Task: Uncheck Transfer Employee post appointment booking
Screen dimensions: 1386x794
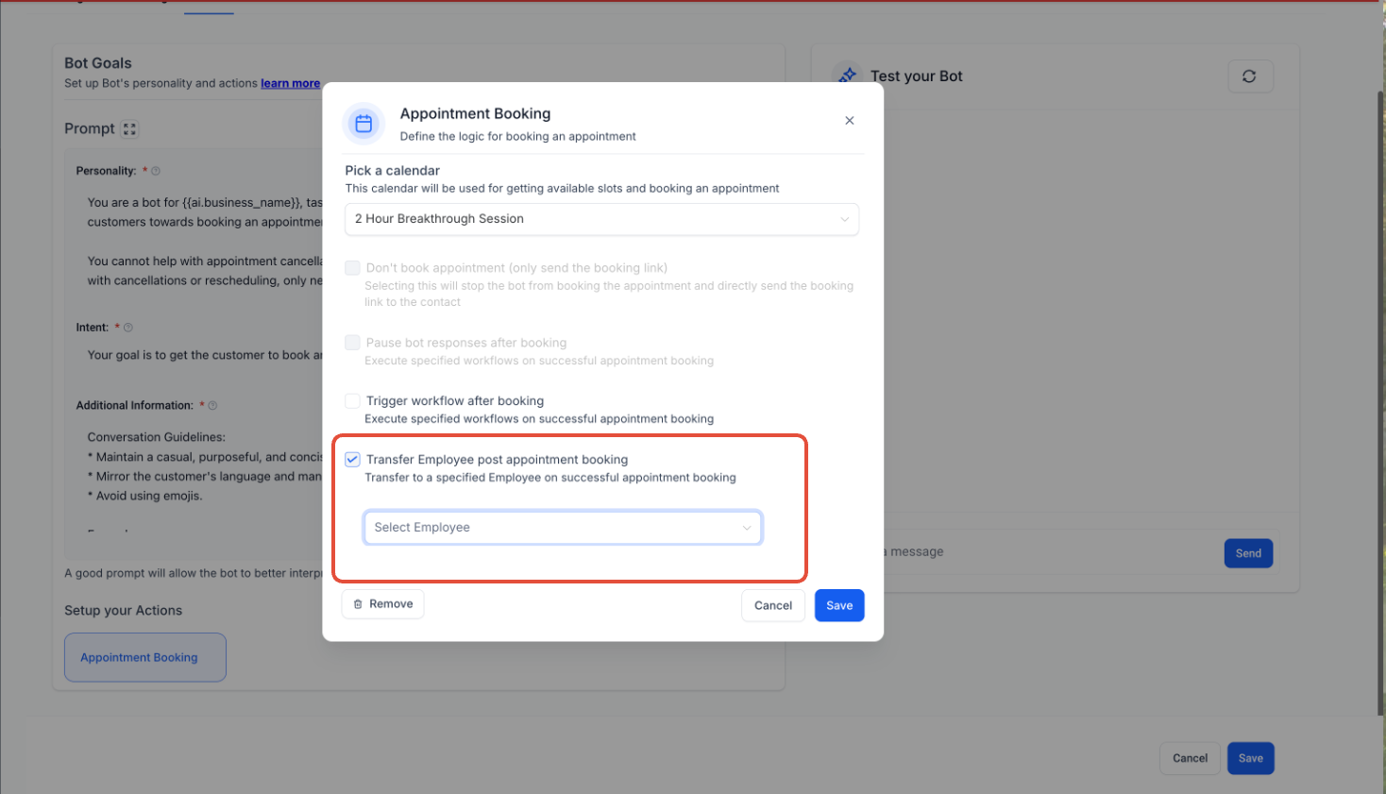Action: pyautogui.click(x=352, y=460)
